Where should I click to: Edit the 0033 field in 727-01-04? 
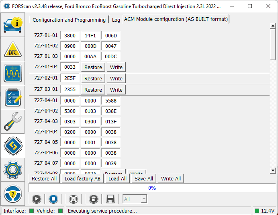tap(70, 67)
